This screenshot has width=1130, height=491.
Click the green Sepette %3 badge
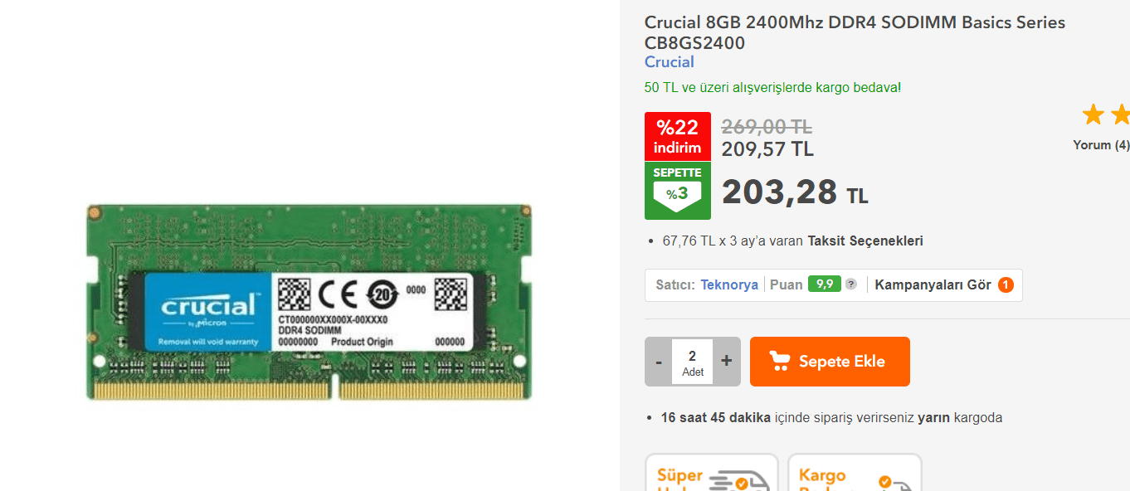tap(678, 191)
